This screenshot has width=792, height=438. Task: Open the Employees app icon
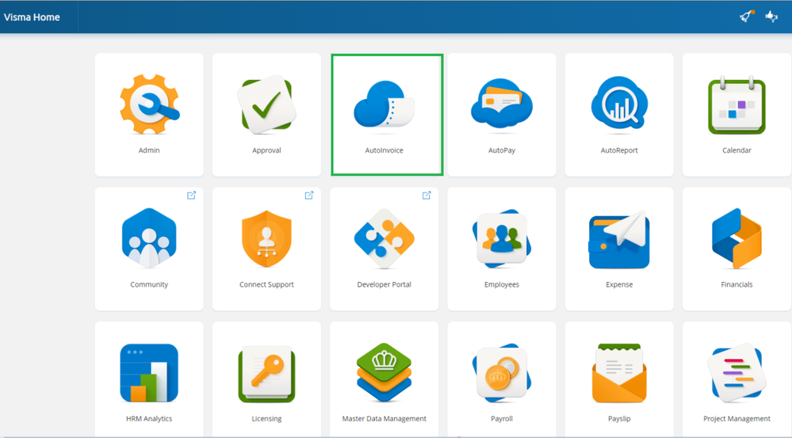click(x=502, y=238)
